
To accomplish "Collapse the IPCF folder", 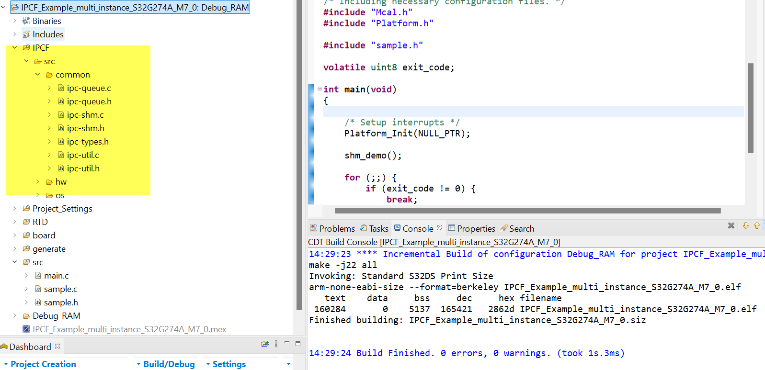I will tap(14, 47).
